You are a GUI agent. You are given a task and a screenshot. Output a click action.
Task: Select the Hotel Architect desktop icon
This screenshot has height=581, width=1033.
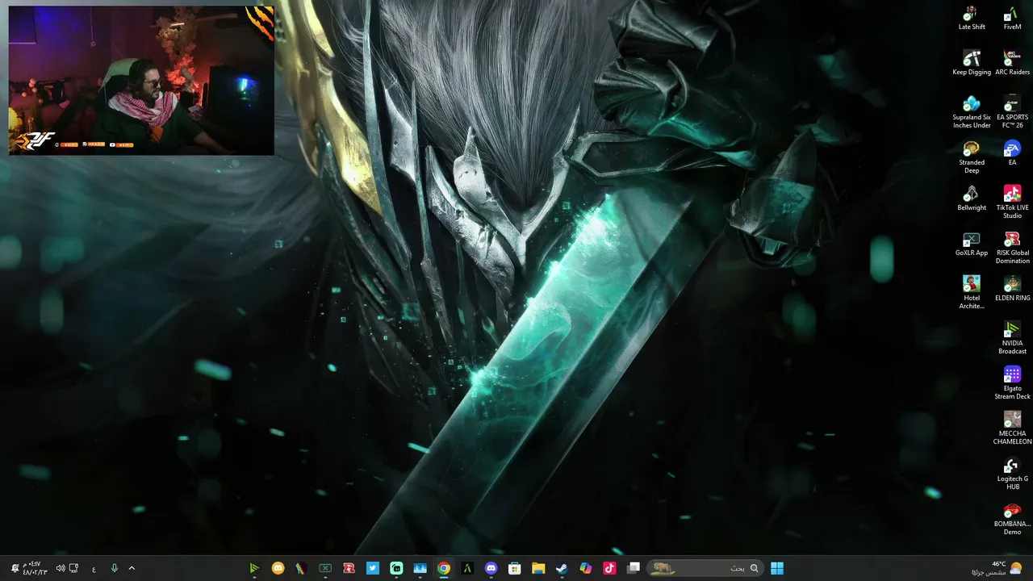point(972,293)
